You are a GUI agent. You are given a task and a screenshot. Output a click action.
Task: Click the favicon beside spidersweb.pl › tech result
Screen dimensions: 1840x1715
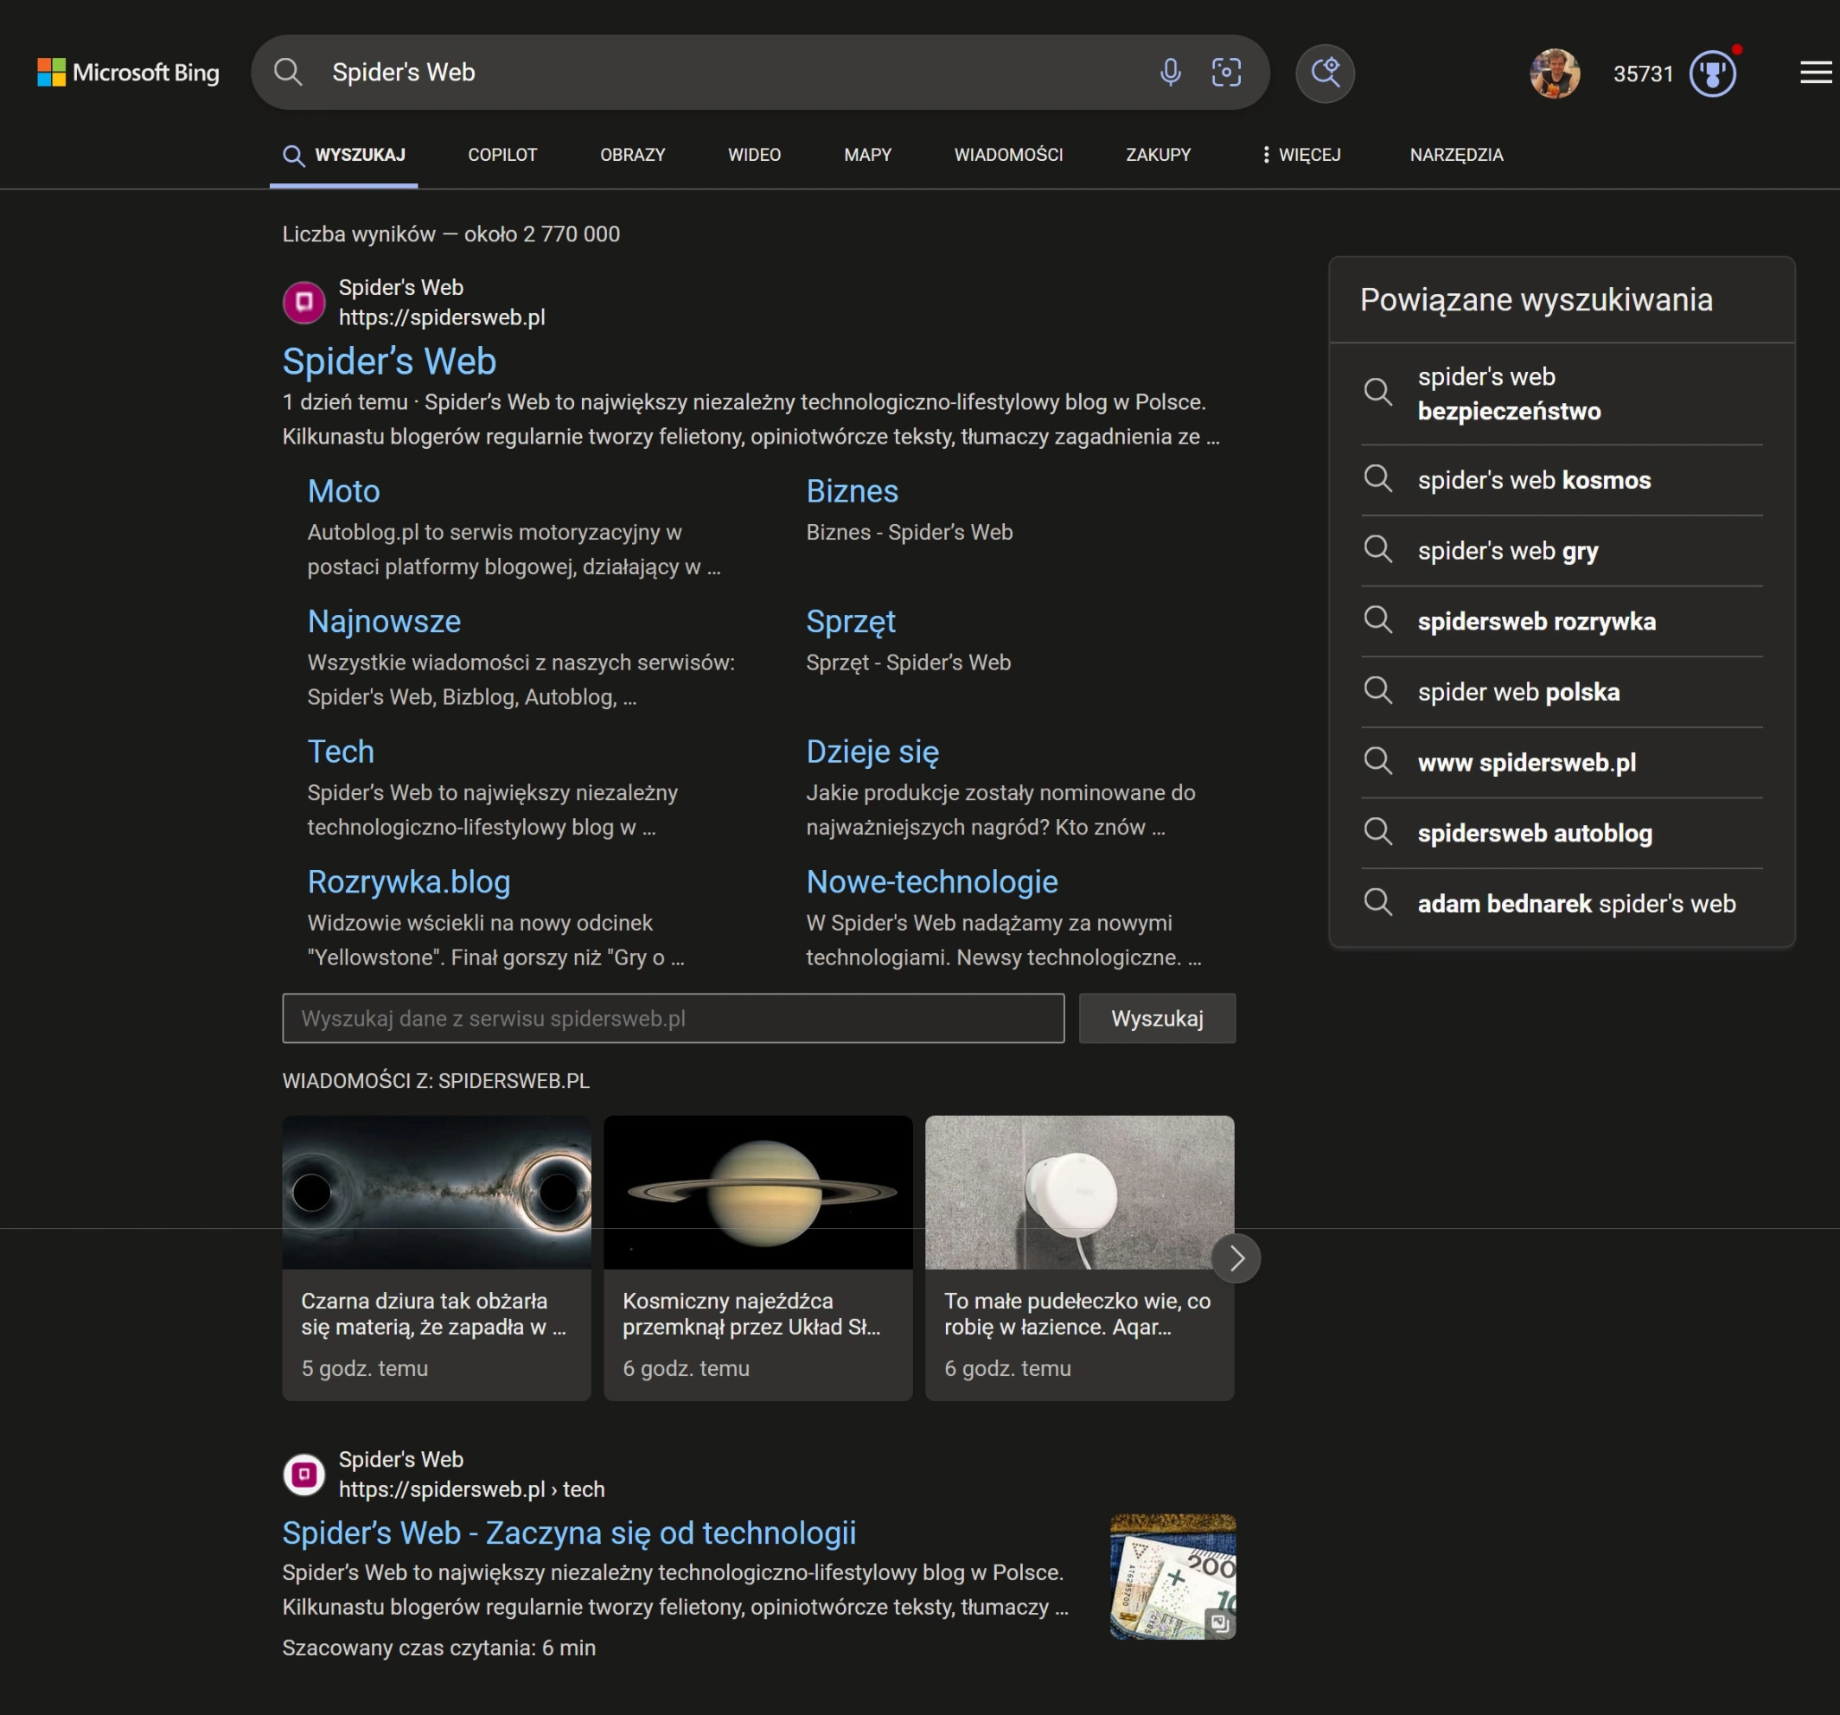point(303,1475)
